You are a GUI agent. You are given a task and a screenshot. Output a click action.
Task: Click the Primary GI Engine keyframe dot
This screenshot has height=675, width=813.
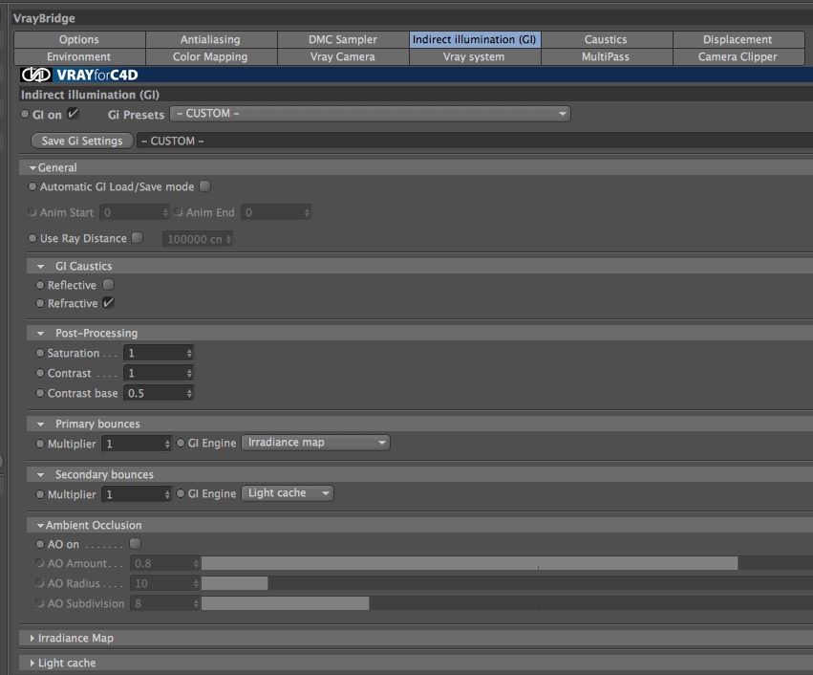pyautogui.click(x=181, y=443)
